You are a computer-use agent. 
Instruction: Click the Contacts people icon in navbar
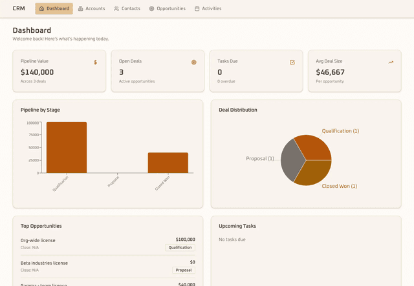(116, 9)
